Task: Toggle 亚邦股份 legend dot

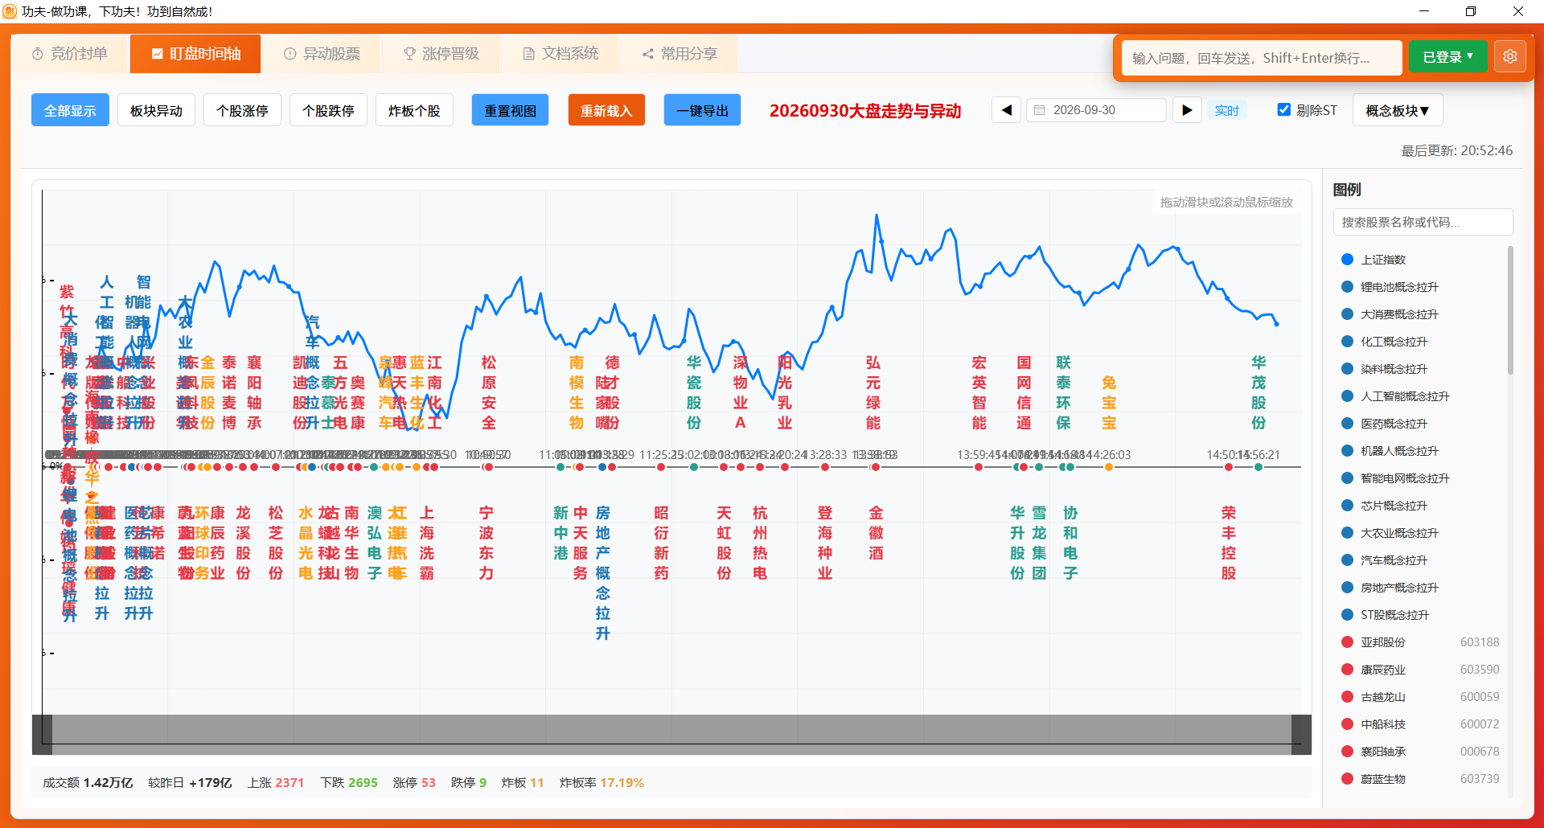Action: click(x=1347, y=642)
